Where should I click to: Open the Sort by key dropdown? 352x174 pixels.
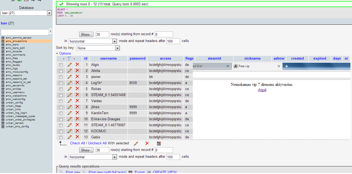[x=98, y=48]
